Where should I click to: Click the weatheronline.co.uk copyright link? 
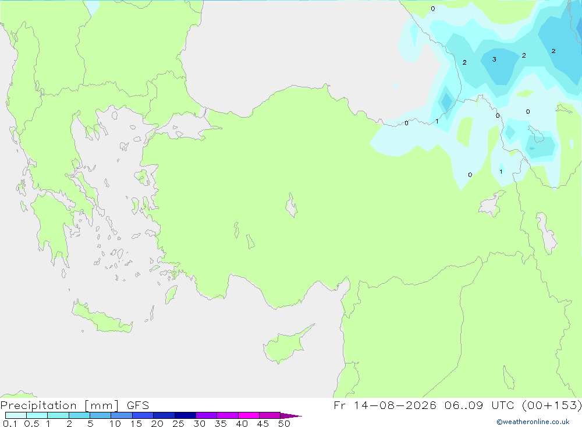point(533,422)
